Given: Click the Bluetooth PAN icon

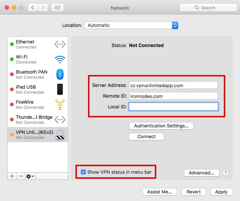Looking at the screenshot, I should (60, 74).
